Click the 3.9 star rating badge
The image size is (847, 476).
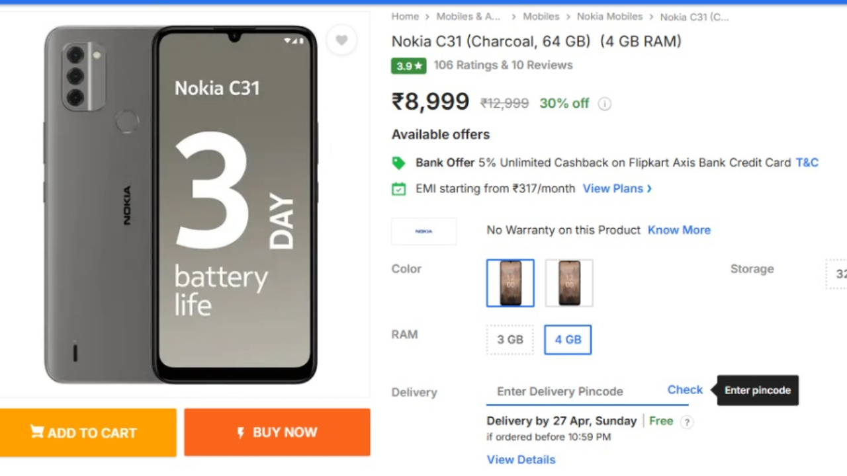pyautogui.click(x=408, y=65)
